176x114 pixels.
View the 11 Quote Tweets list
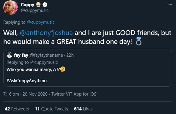tap(51, 109)
